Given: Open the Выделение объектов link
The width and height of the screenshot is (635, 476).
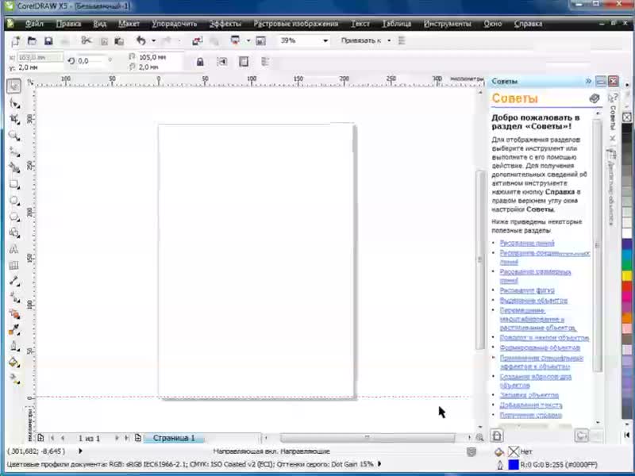Looking at the screenshot, I should pyautogui.click(x=533, y=301).
